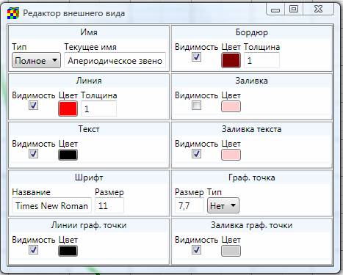Viewport: 343px width, 275px height.
Task: Enable the Заливка Видимость checkbox
Action: click(x=196, y=106)
